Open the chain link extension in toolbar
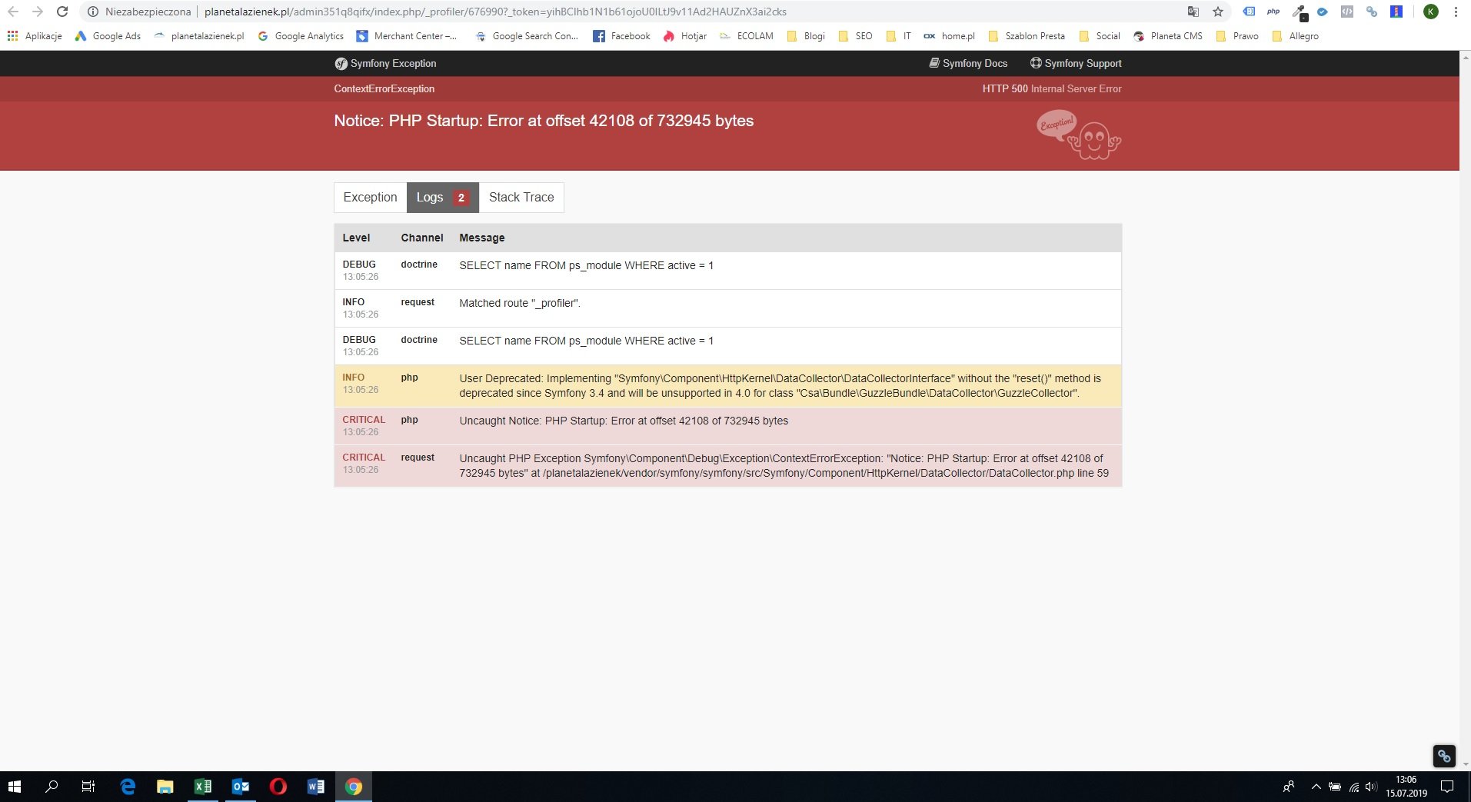 tap(1372, 12)
